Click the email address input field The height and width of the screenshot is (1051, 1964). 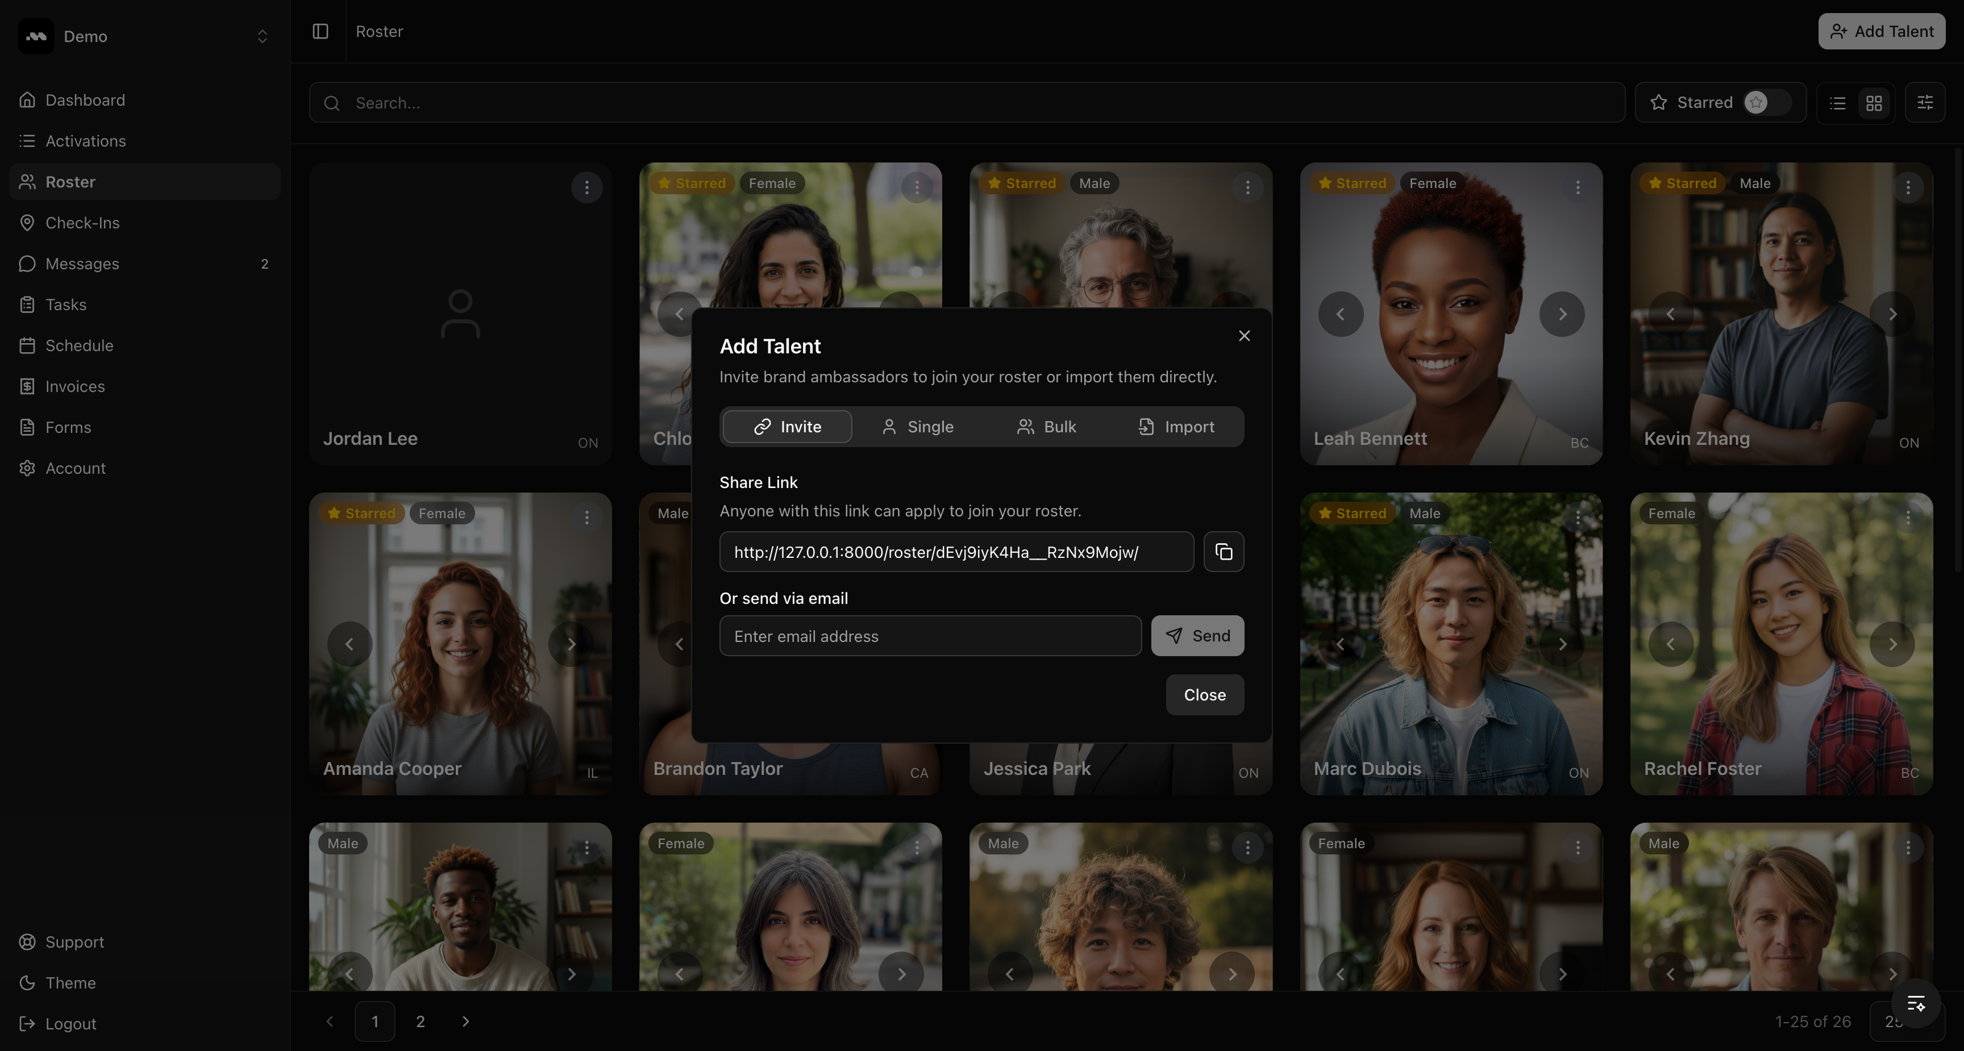929,636
